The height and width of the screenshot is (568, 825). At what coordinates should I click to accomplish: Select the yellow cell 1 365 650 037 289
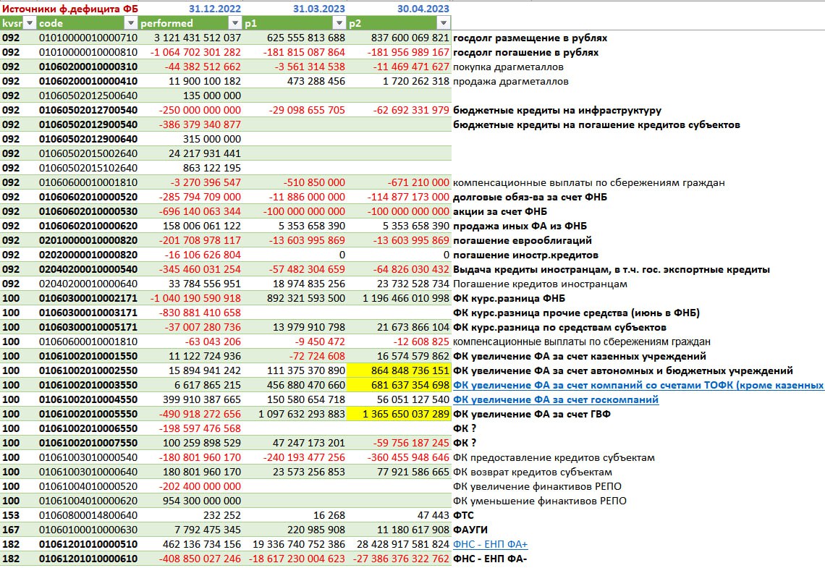point(399,414)
